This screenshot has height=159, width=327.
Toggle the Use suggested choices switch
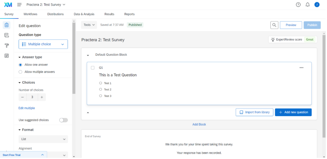click(63, 120)
